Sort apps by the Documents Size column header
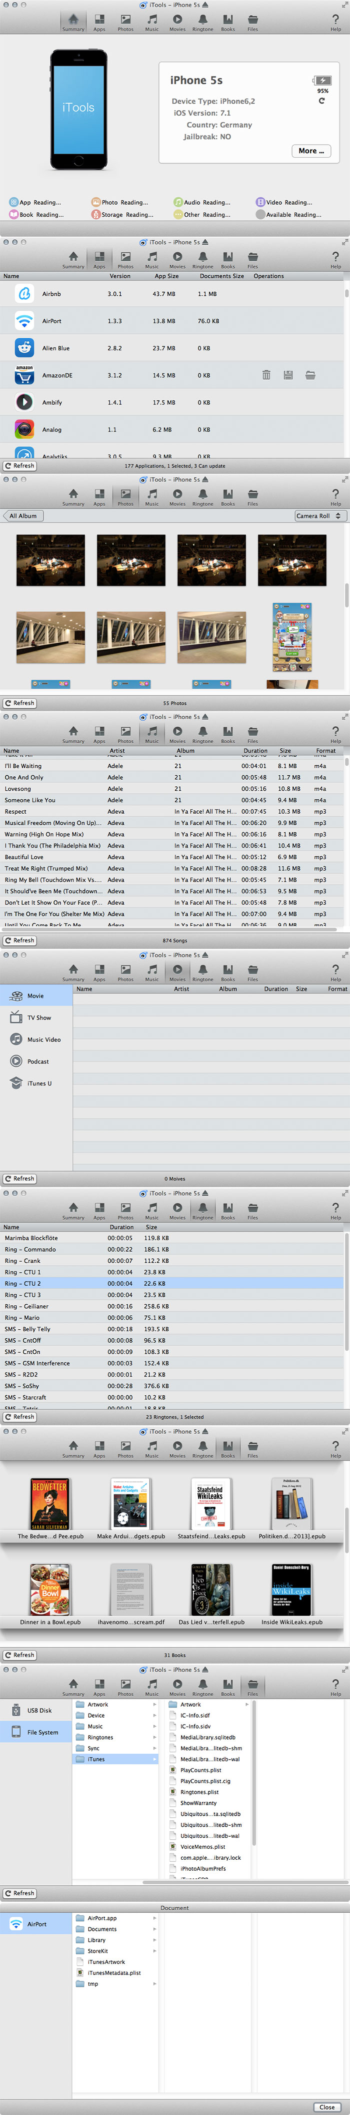The width and height of the screenshot is (350, 2115). [221, 276]
